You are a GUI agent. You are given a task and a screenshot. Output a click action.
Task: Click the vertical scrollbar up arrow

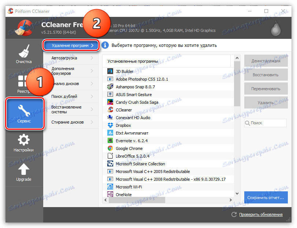click(x=237, y=58)
